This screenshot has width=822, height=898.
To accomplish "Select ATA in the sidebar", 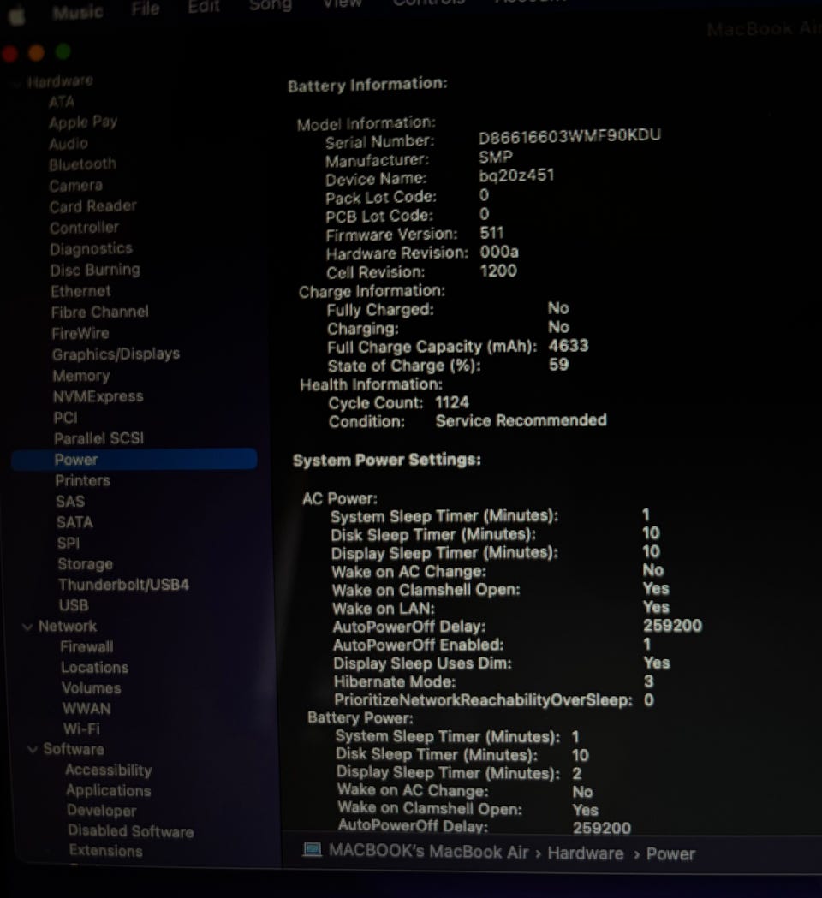I will click(62, 102).
